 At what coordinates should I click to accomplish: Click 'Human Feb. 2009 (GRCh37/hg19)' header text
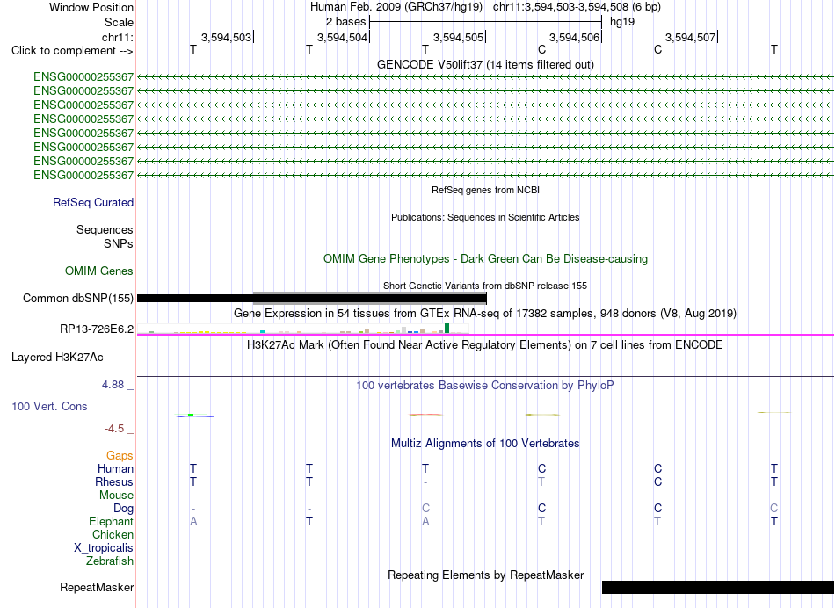coord(396,7)
